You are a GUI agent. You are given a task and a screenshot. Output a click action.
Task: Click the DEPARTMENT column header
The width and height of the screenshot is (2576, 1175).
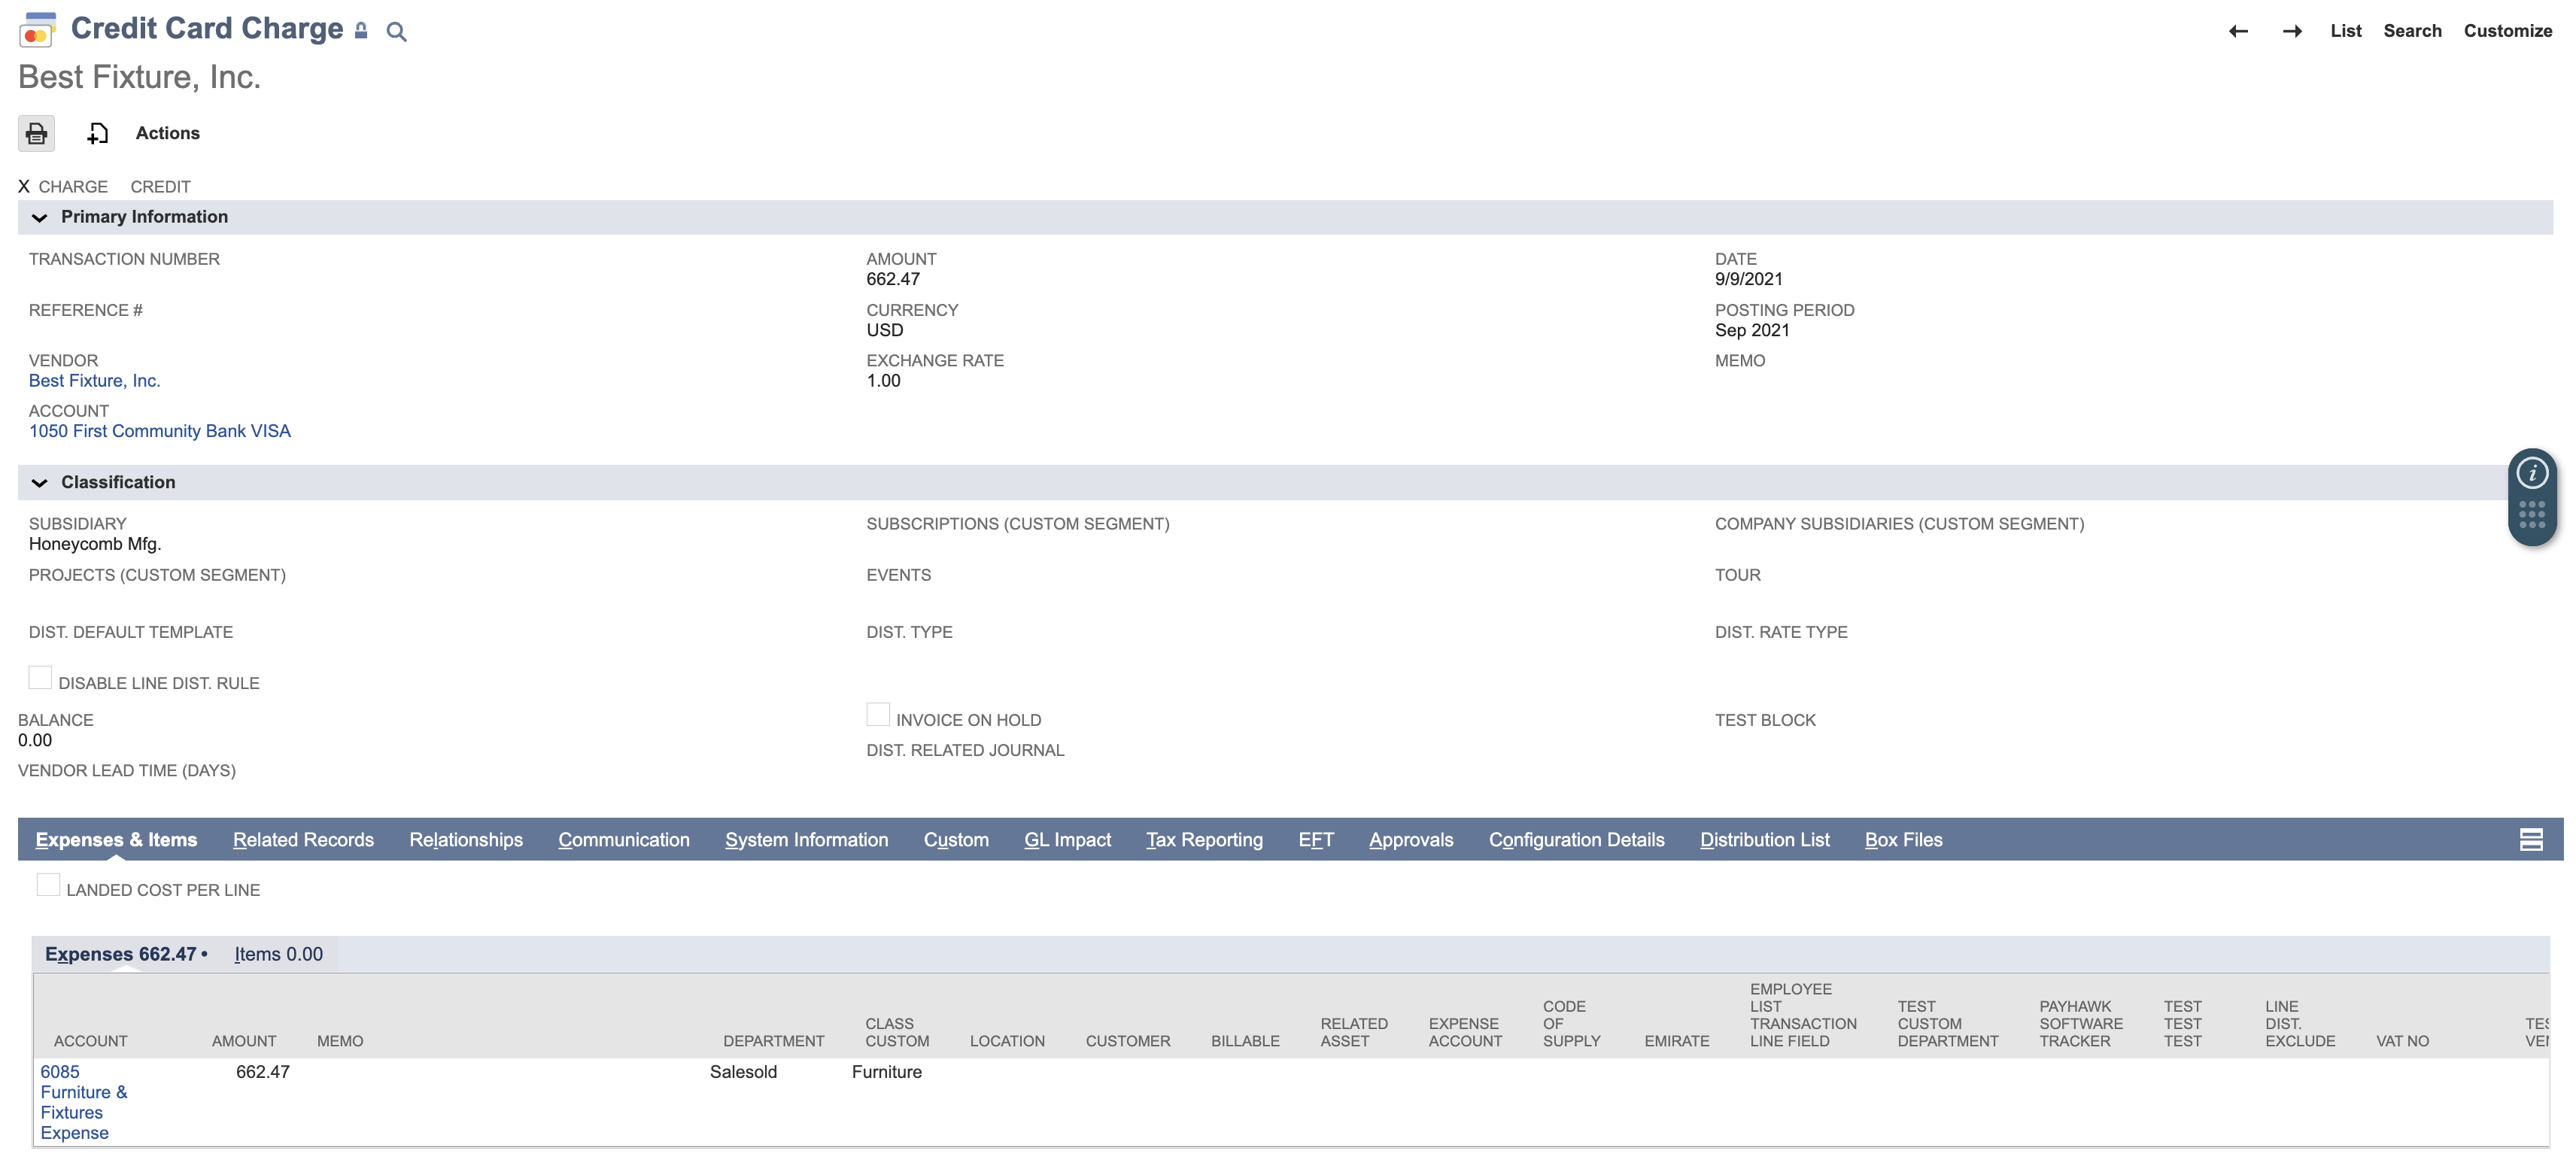773,1041
